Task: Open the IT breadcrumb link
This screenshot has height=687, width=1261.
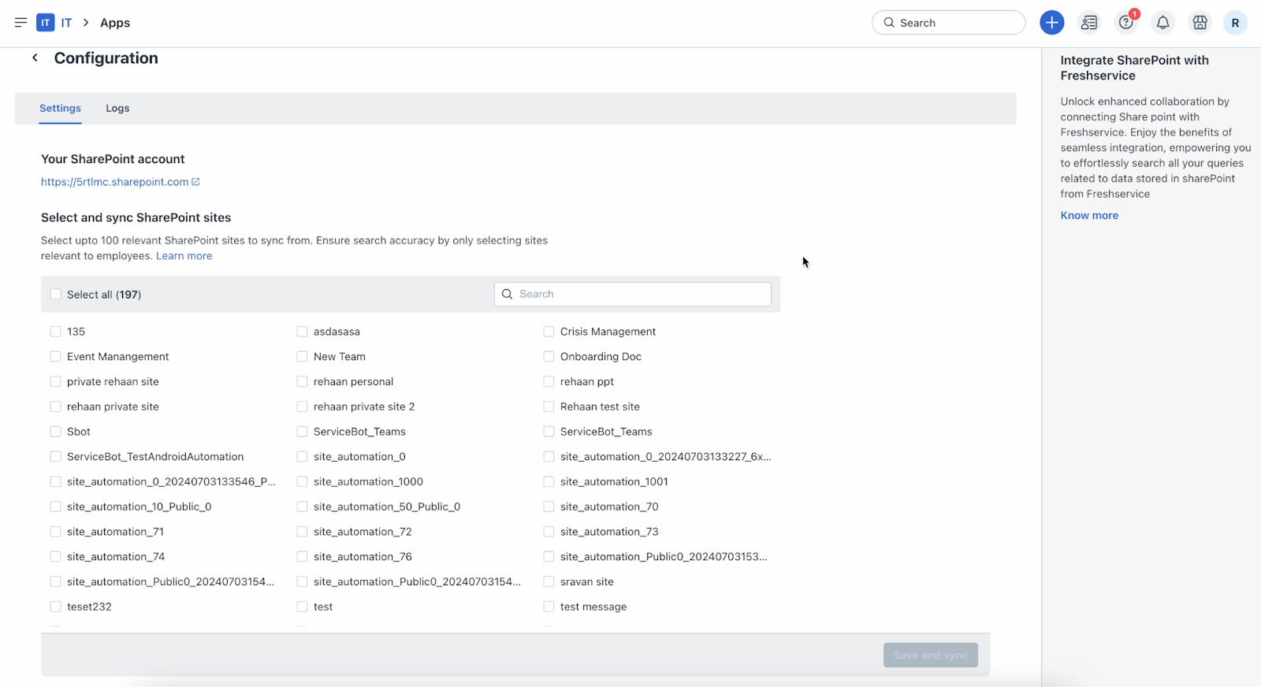Action: [66, 23]
